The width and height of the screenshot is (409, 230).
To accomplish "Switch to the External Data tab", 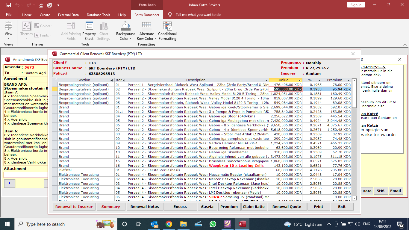I will 68,15.
